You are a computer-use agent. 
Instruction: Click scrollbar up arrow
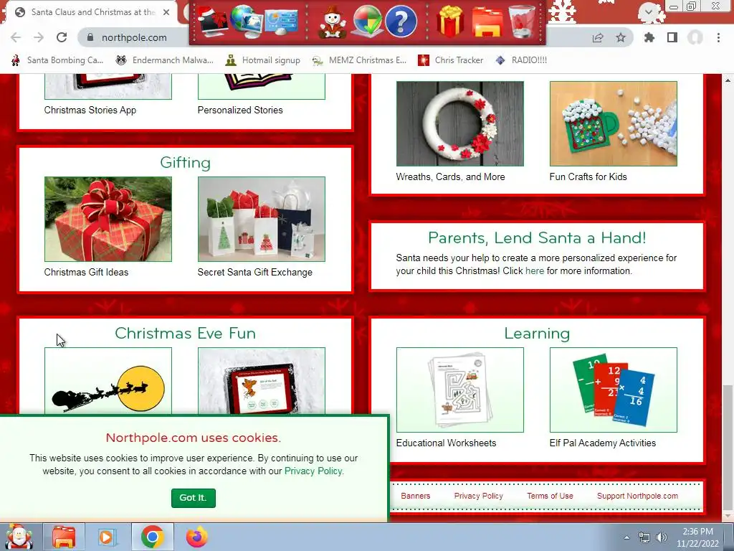click(728, 80)
